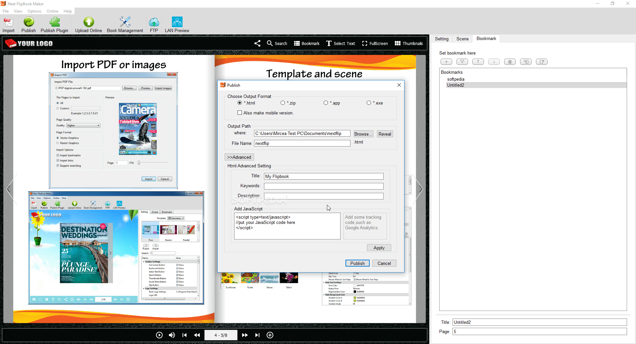Open the Options menu
This screenshot has width=636, height=344.
pos(34,11)
